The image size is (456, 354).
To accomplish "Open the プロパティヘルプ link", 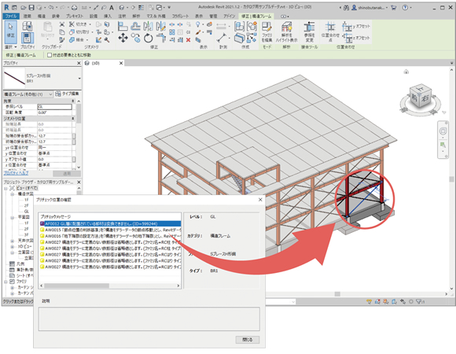I will click(x=16, y=173).
